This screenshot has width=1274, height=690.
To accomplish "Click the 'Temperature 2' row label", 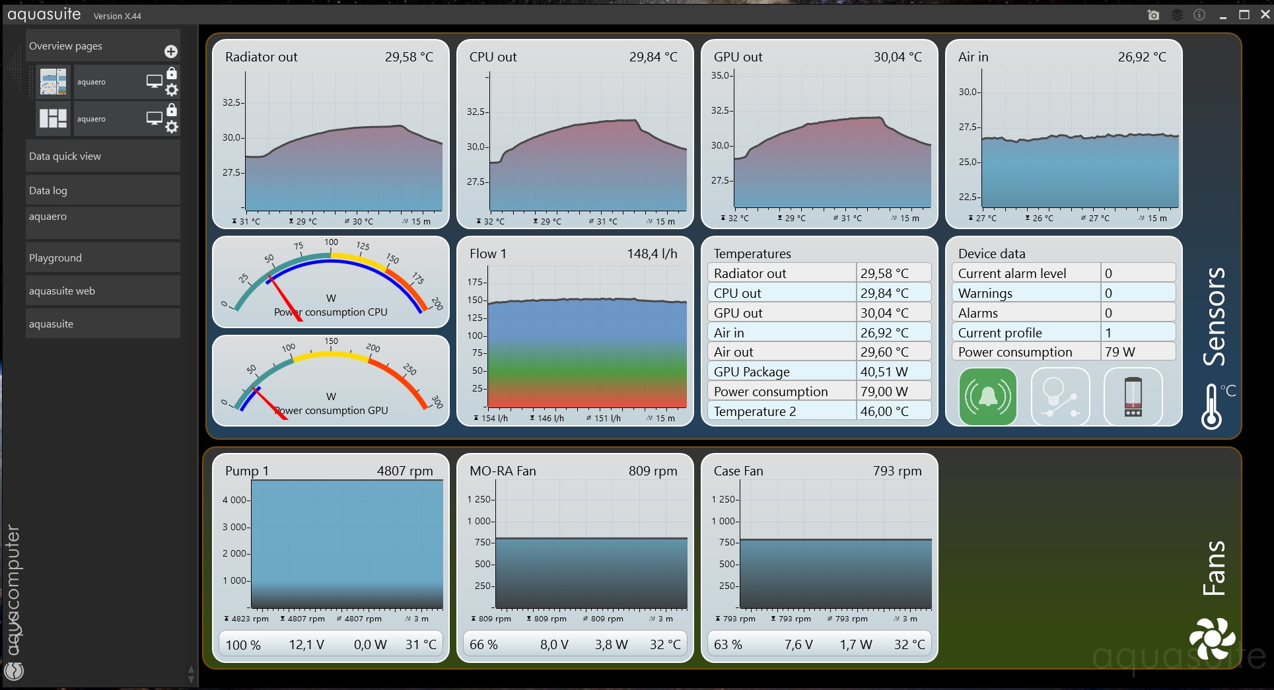I will [755, 411].
